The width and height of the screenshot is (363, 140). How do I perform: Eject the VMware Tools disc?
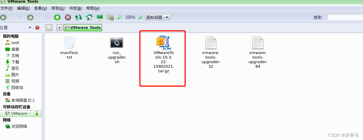tap(36, 113)
